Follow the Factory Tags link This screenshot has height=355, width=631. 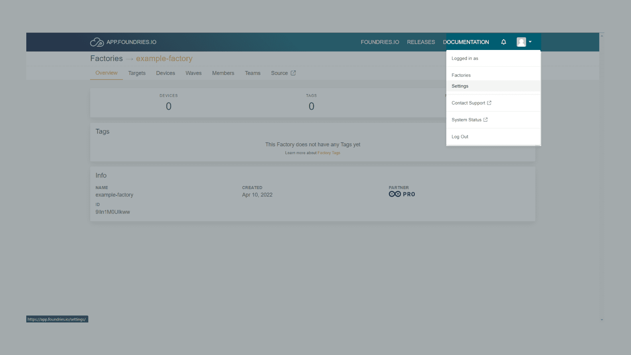[329, 153]
